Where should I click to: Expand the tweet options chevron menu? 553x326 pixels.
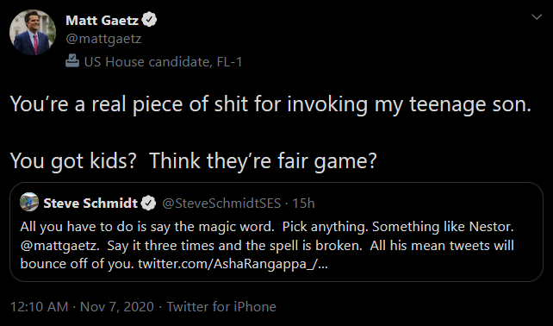537,17
